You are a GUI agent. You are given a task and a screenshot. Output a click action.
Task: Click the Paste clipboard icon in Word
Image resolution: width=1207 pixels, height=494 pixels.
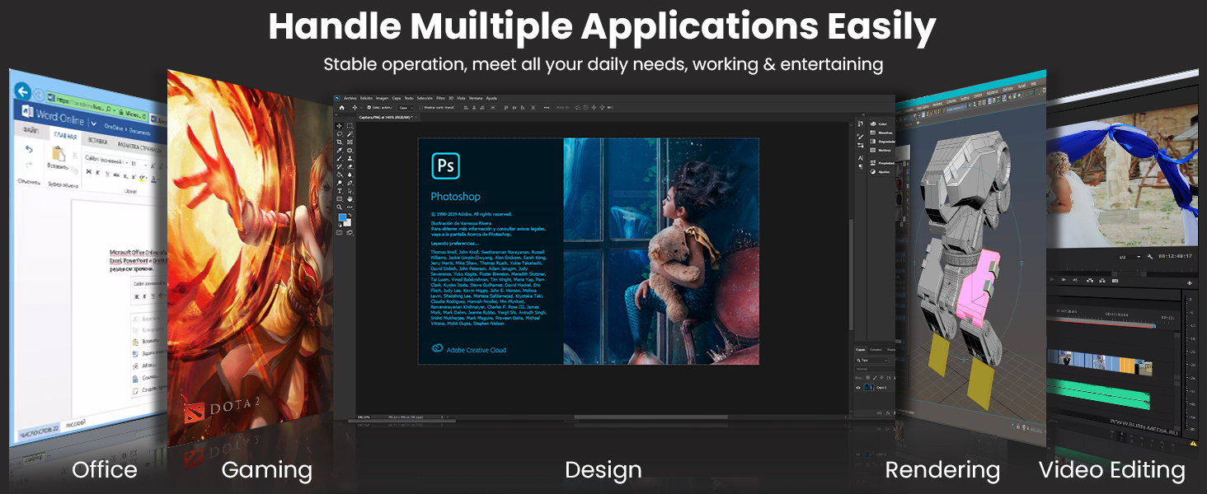coord(58,154)
